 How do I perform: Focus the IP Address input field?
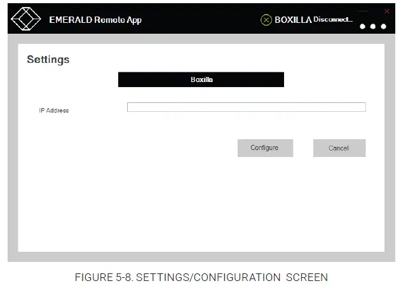point(247,107)
